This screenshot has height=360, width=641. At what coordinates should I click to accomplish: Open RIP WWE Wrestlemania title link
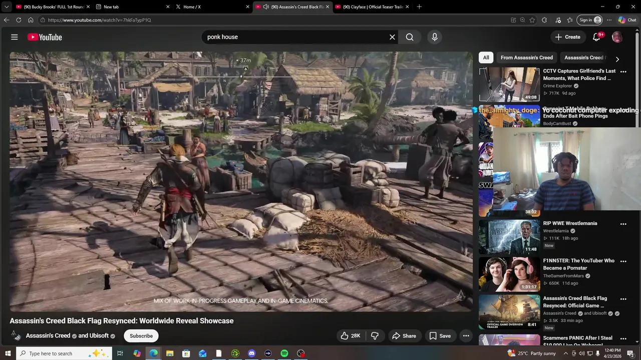coord(570,223)
